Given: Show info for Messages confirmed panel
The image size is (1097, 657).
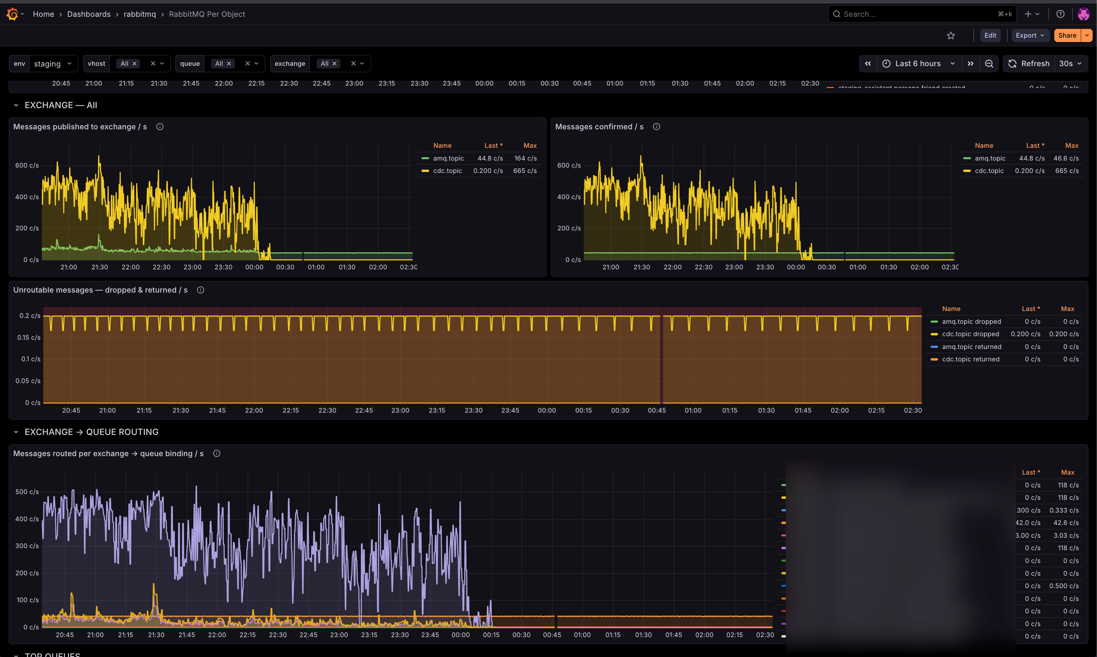Looking at the screenshot, I should (x=656, y=127).
